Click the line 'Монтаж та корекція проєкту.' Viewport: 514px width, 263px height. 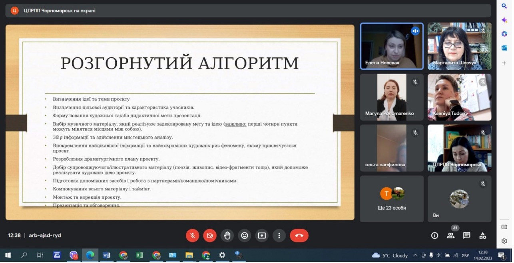(x=87, y=197)
